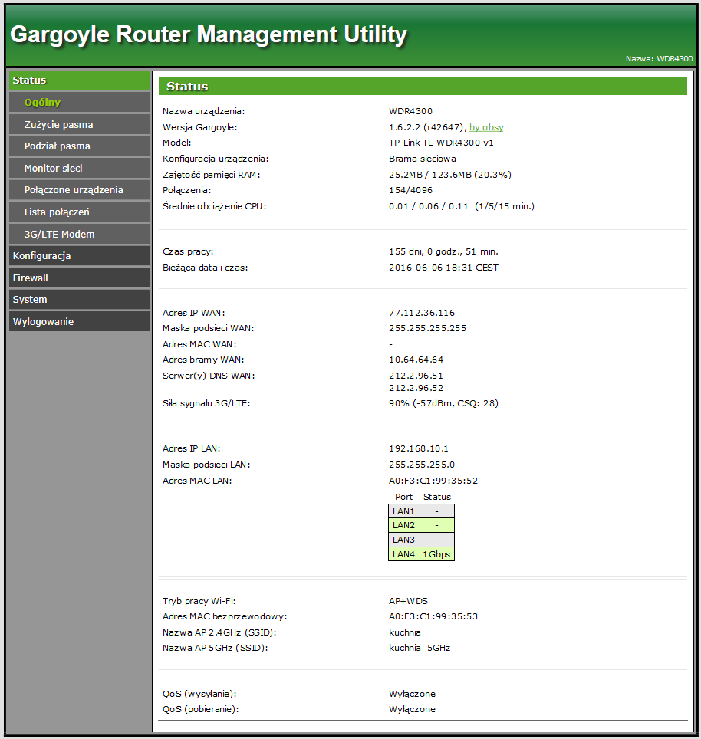Click the WAN IP address 77.112.36.116
Image resolution: width=701 pixels, height=739 pixels.
point(422,313)
